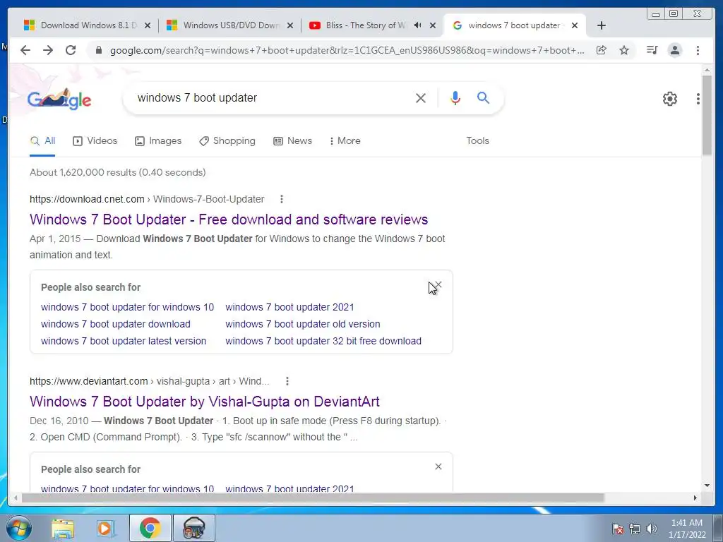Open Google quick settings gear

click(670, 99)
